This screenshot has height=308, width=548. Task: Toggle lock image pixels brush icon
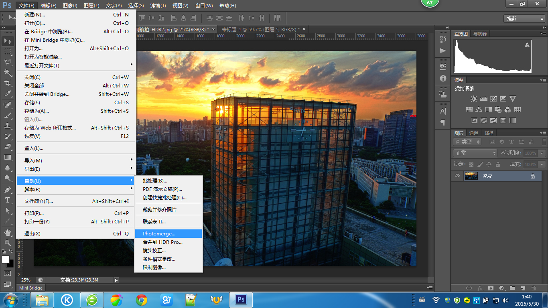pos(480,164)
